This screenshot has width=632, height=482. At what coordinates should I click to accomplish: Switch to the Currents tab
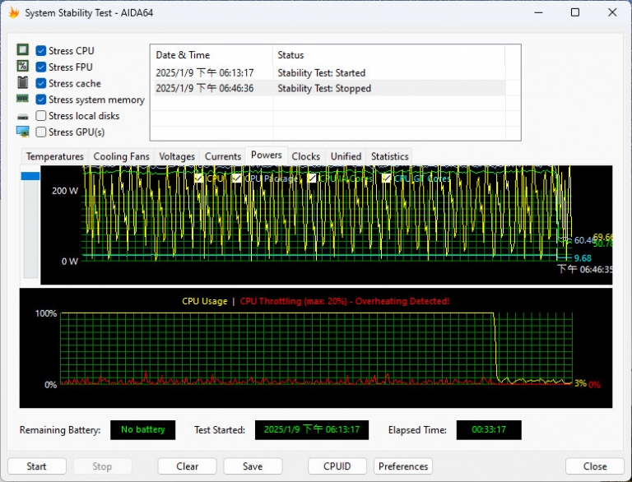pyautogui.click(x=222, y=156)
